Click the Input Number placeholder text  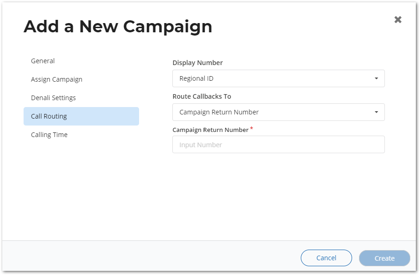click(x=201, y=145)
